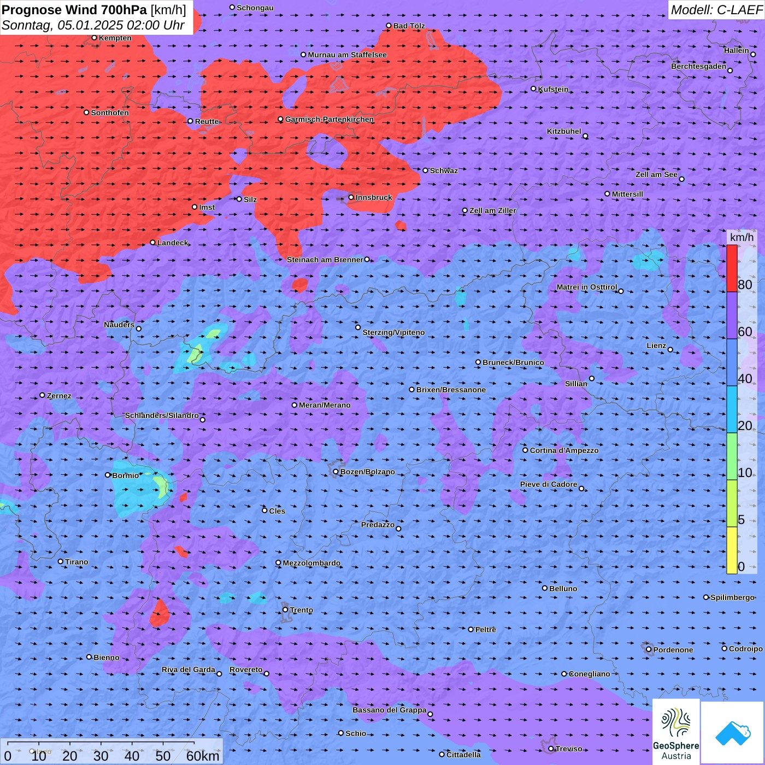
Task: Click the Treviso city marker
Action: (551, 749)
